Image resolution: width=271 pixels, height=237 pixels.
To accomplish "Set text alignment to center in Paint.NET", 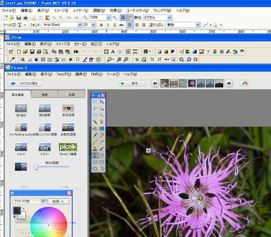I will [137, 25].
